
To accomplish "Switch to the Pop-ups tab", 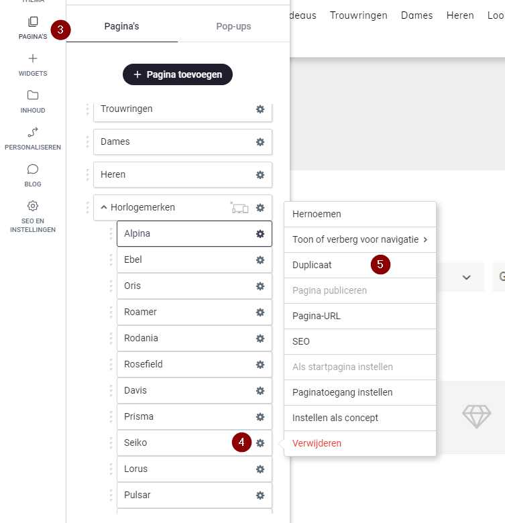I will [233, 26].
